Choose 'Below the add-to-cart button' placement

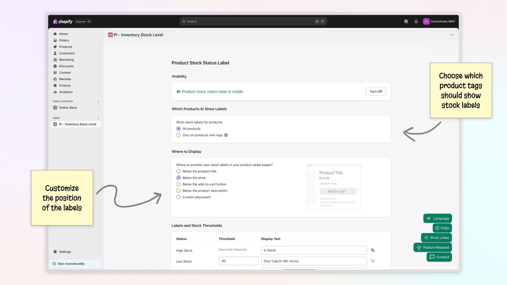[178, 184]
